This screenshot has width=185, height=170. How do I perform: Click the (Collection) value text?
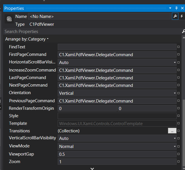coord(68,131)
